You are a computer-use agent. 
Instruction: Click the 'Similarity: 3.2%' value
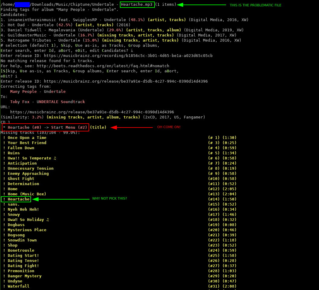click(x=22, y=117)
